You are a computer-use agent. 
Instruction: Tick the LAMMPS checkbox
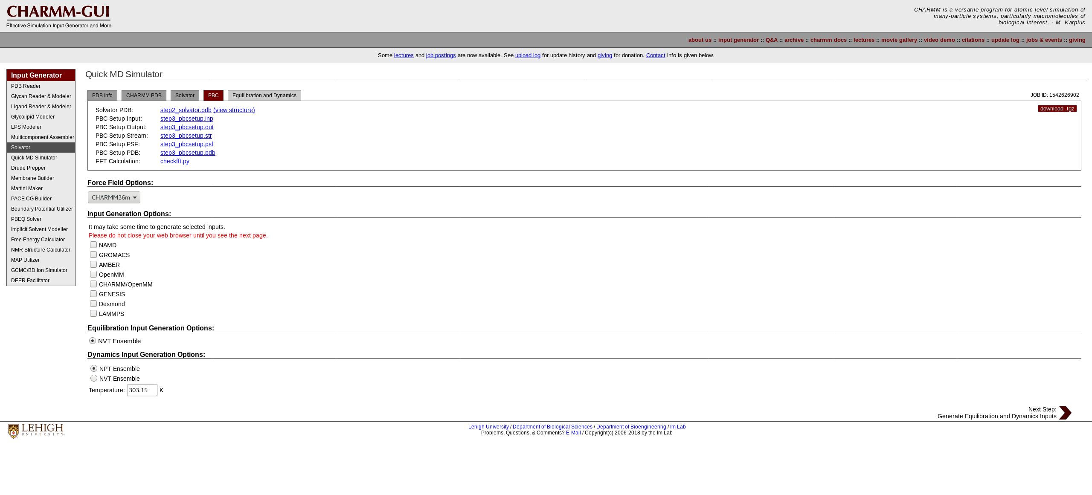(93, 313)
